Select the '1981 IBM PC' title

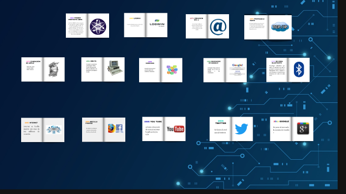pos(91,61)
